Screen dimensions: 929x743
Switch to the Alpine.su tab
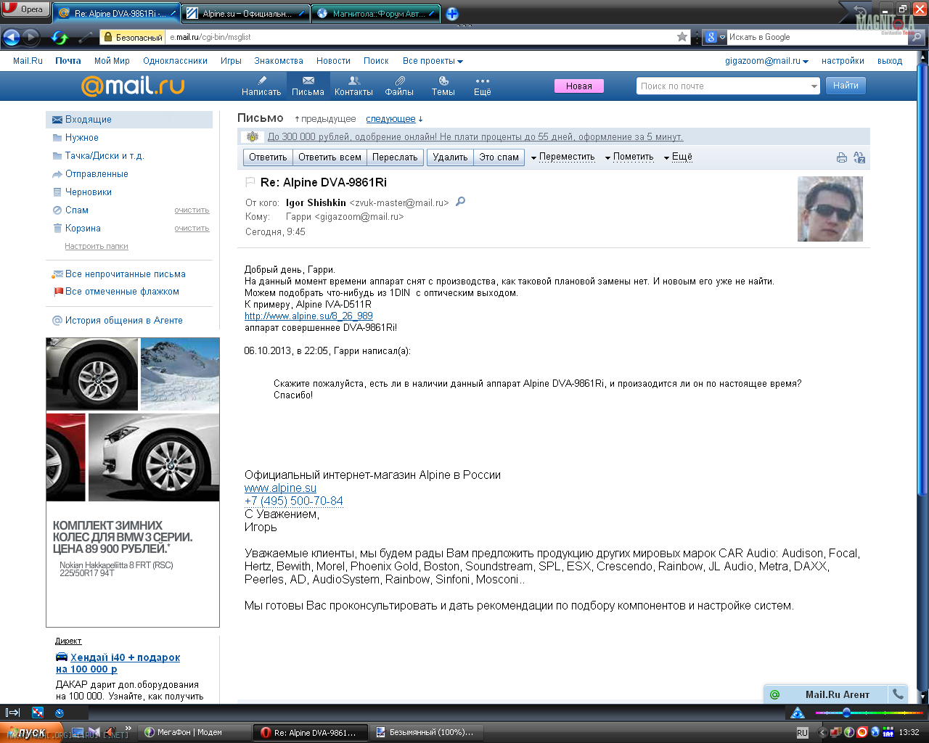pyautogui.click(x=245, y=13)
